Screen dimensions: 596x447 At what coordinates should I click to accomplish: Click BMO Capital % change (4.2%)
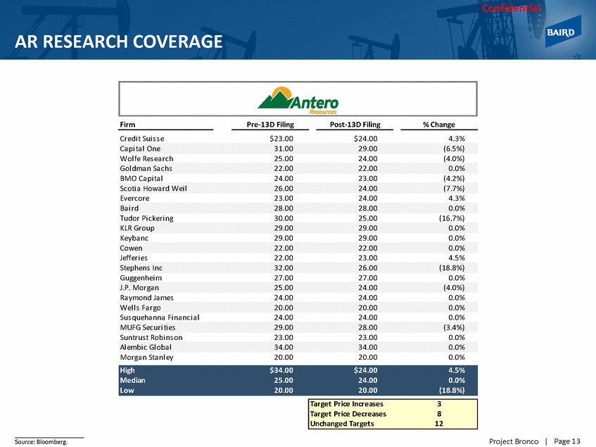coord(455,178)
